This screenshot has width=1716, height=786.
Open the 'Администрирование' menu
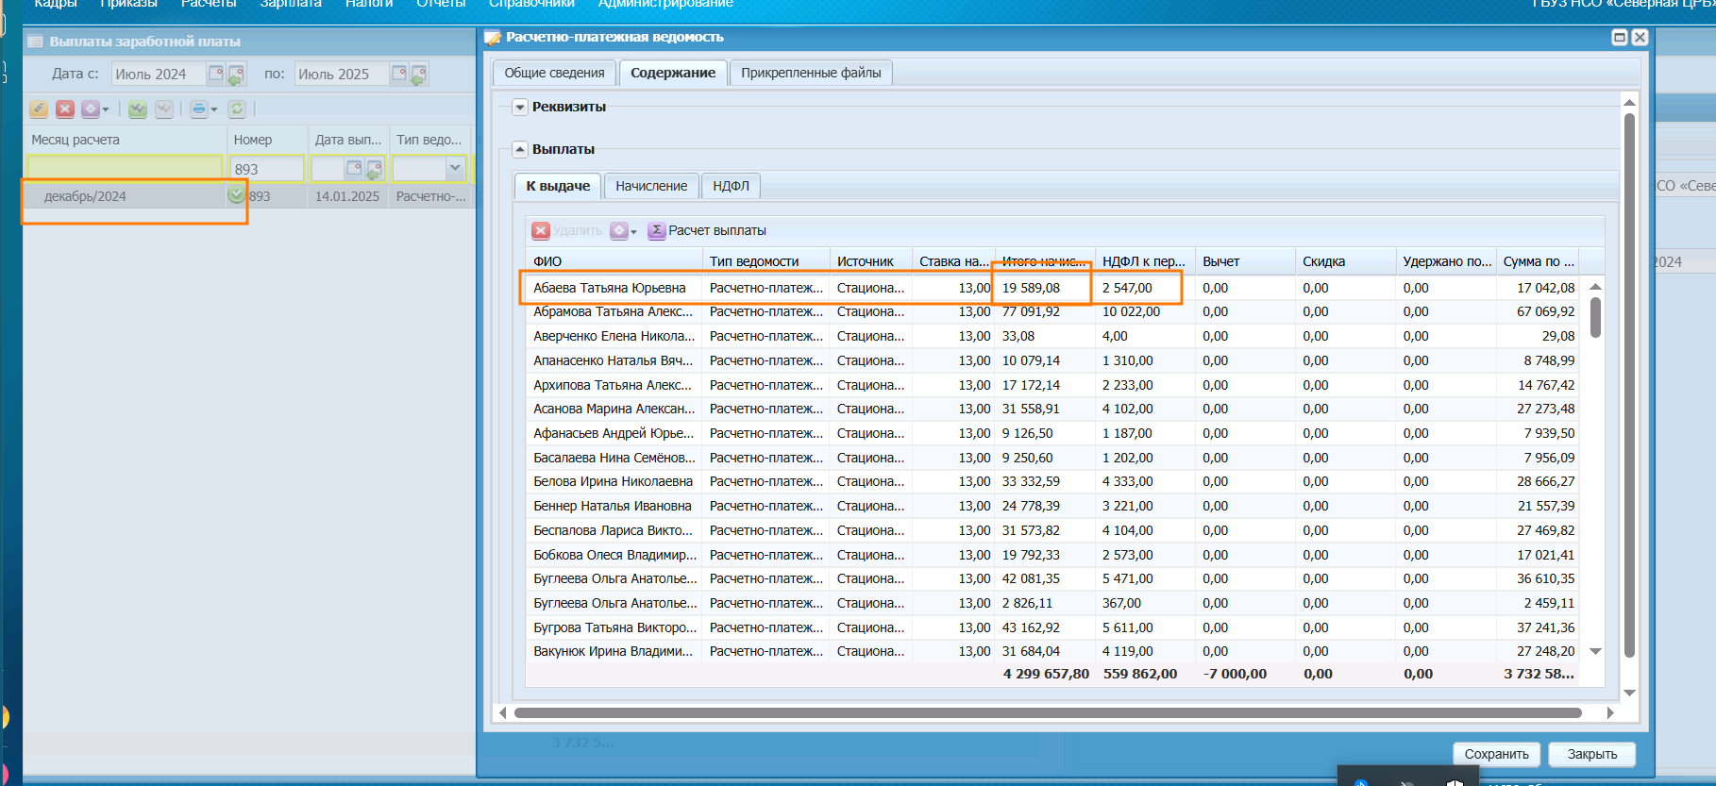(x=665, y=4)
